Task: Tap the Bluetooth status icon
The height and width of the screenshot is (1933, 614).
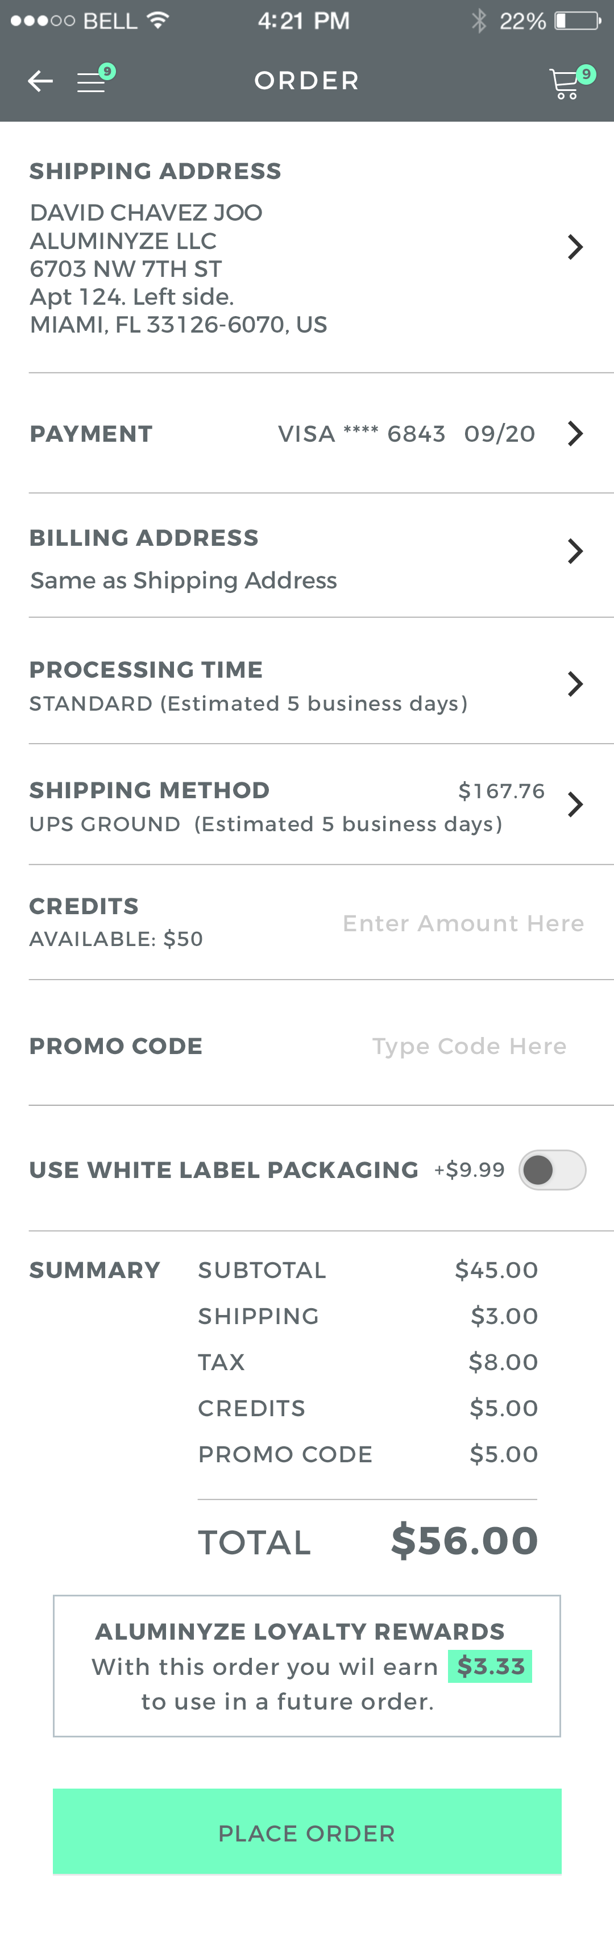Action: pyautogui.click(x=479, y=20)
